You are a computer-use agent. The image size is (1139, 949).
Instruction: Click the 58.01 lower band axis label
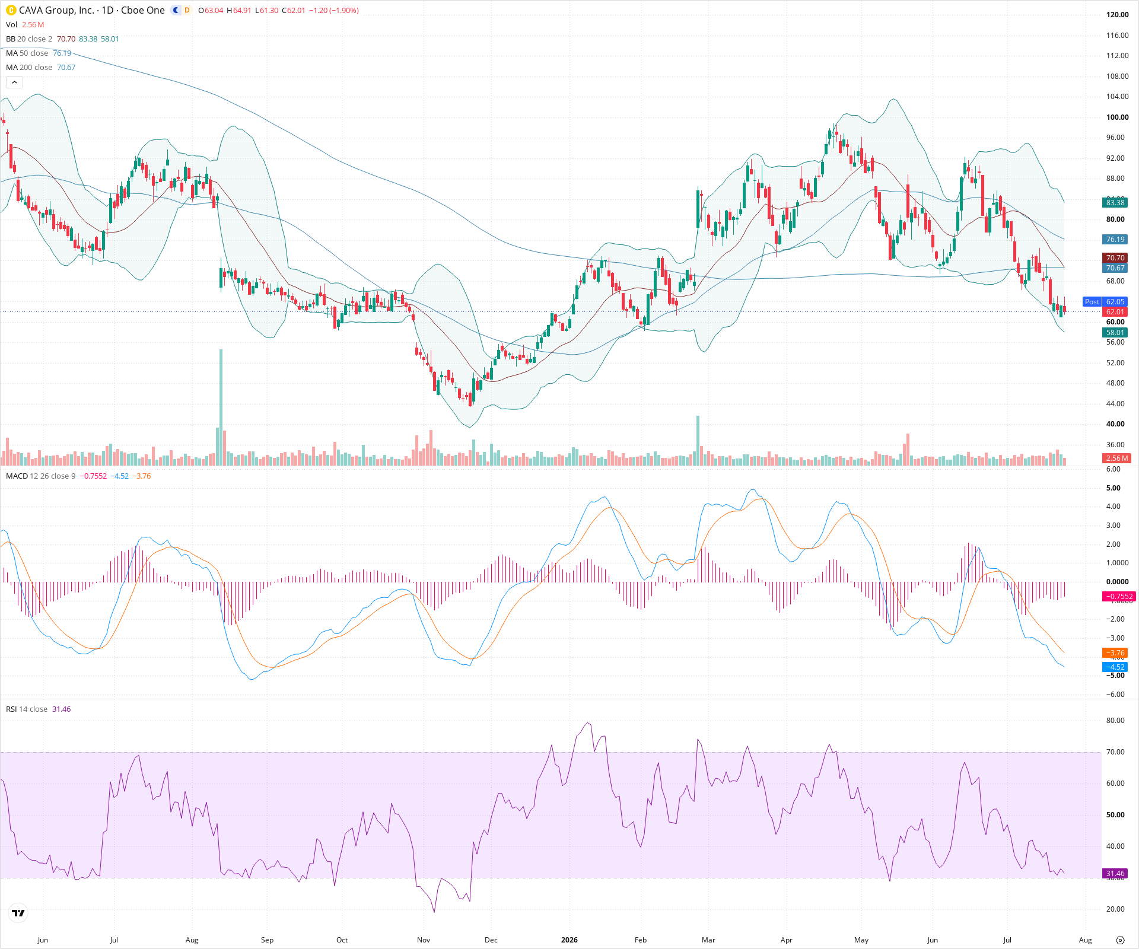click(x=1115, y=332)
